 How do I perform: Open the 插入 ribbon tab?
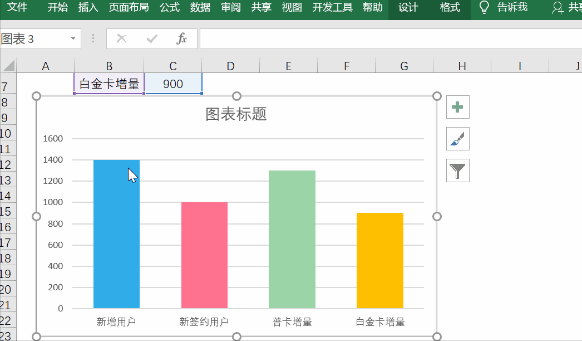click(x=87, y=8)
